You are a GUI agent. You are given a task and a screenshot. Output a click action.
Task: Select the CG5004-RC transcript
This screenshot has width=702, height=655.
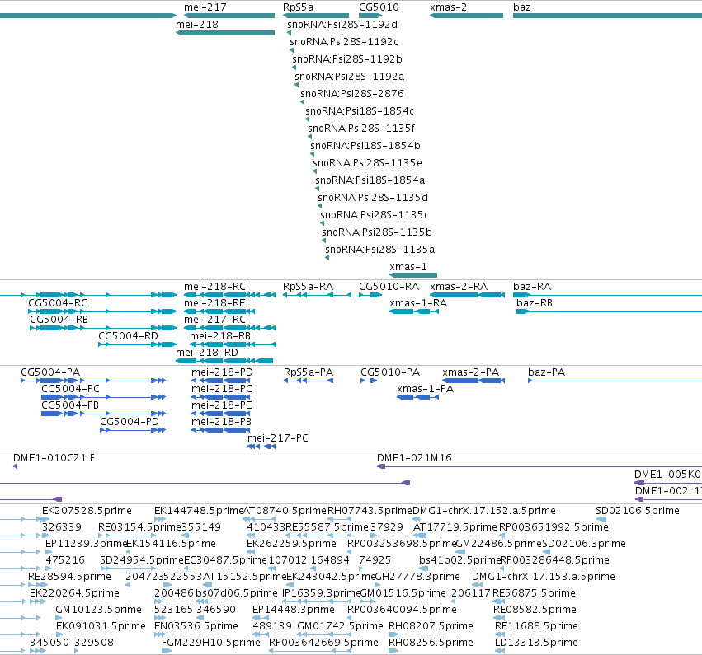point(102,311)
